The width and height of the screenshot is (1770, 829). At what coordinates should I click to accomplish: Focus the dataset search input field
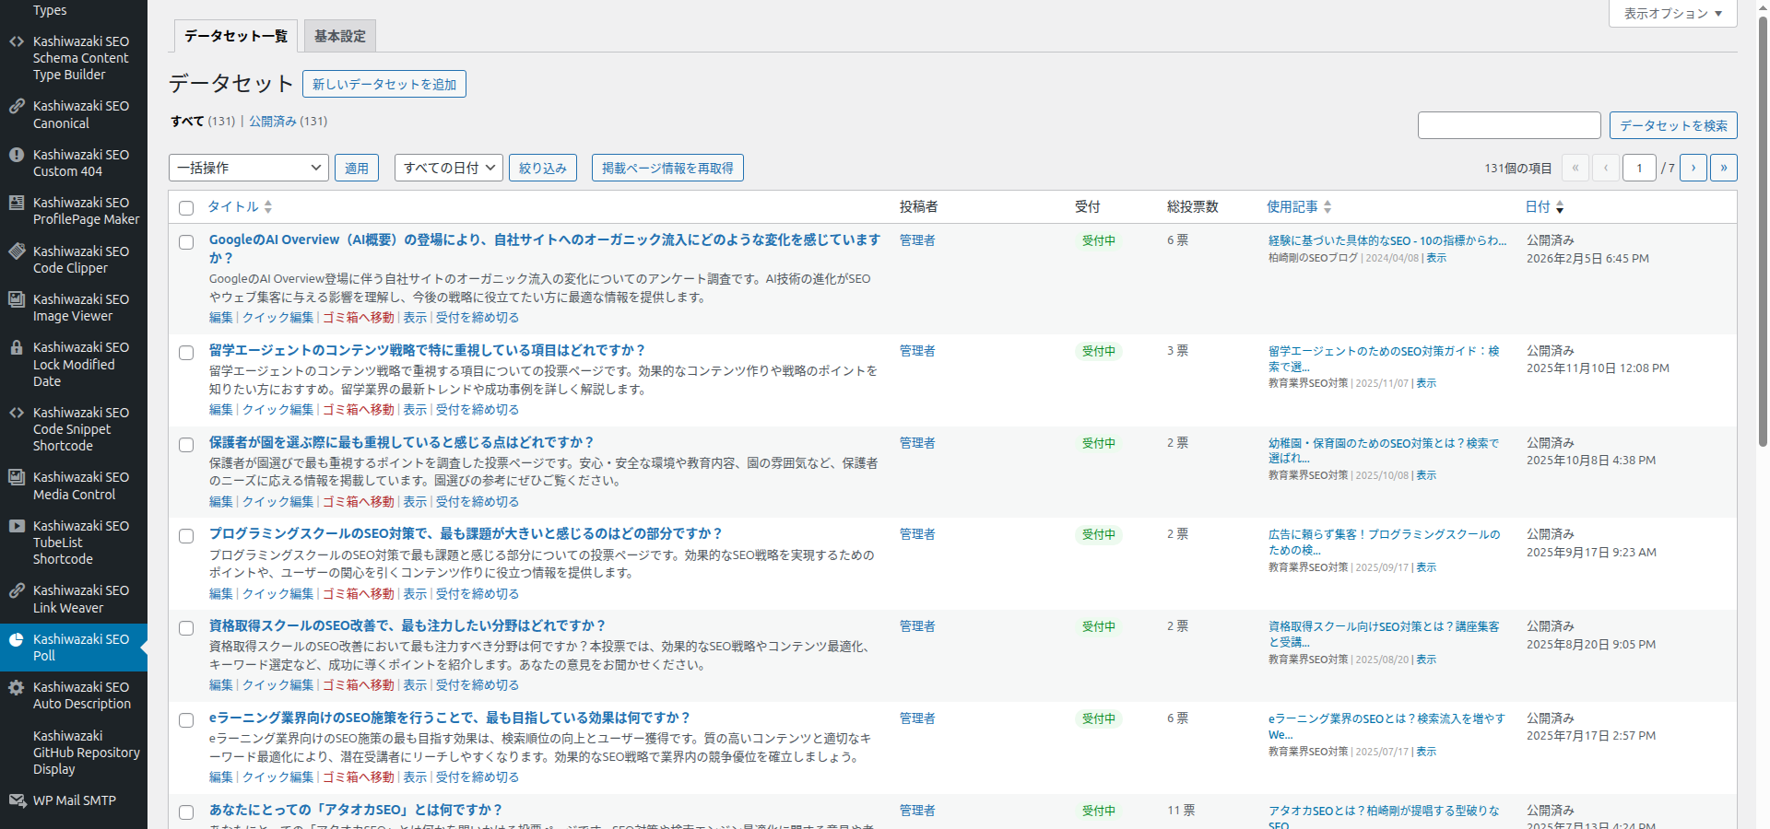pyautogui.click(x=1509, y=125)
